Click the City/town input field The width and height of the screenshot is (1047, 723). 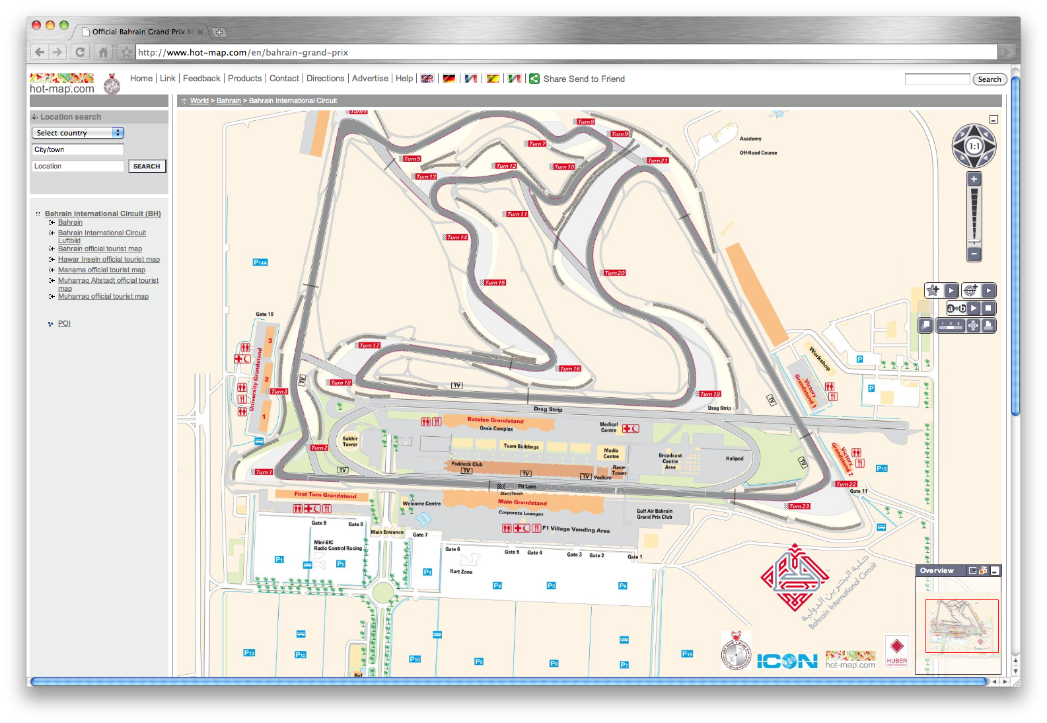coord(78,150)
